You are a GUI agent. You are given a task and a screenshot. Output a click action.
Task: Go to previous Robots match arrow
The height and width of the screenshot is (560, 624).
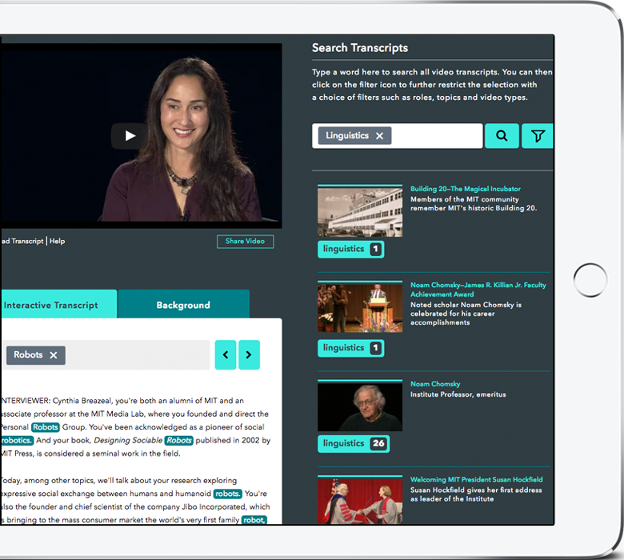click(x=226, y=354)
